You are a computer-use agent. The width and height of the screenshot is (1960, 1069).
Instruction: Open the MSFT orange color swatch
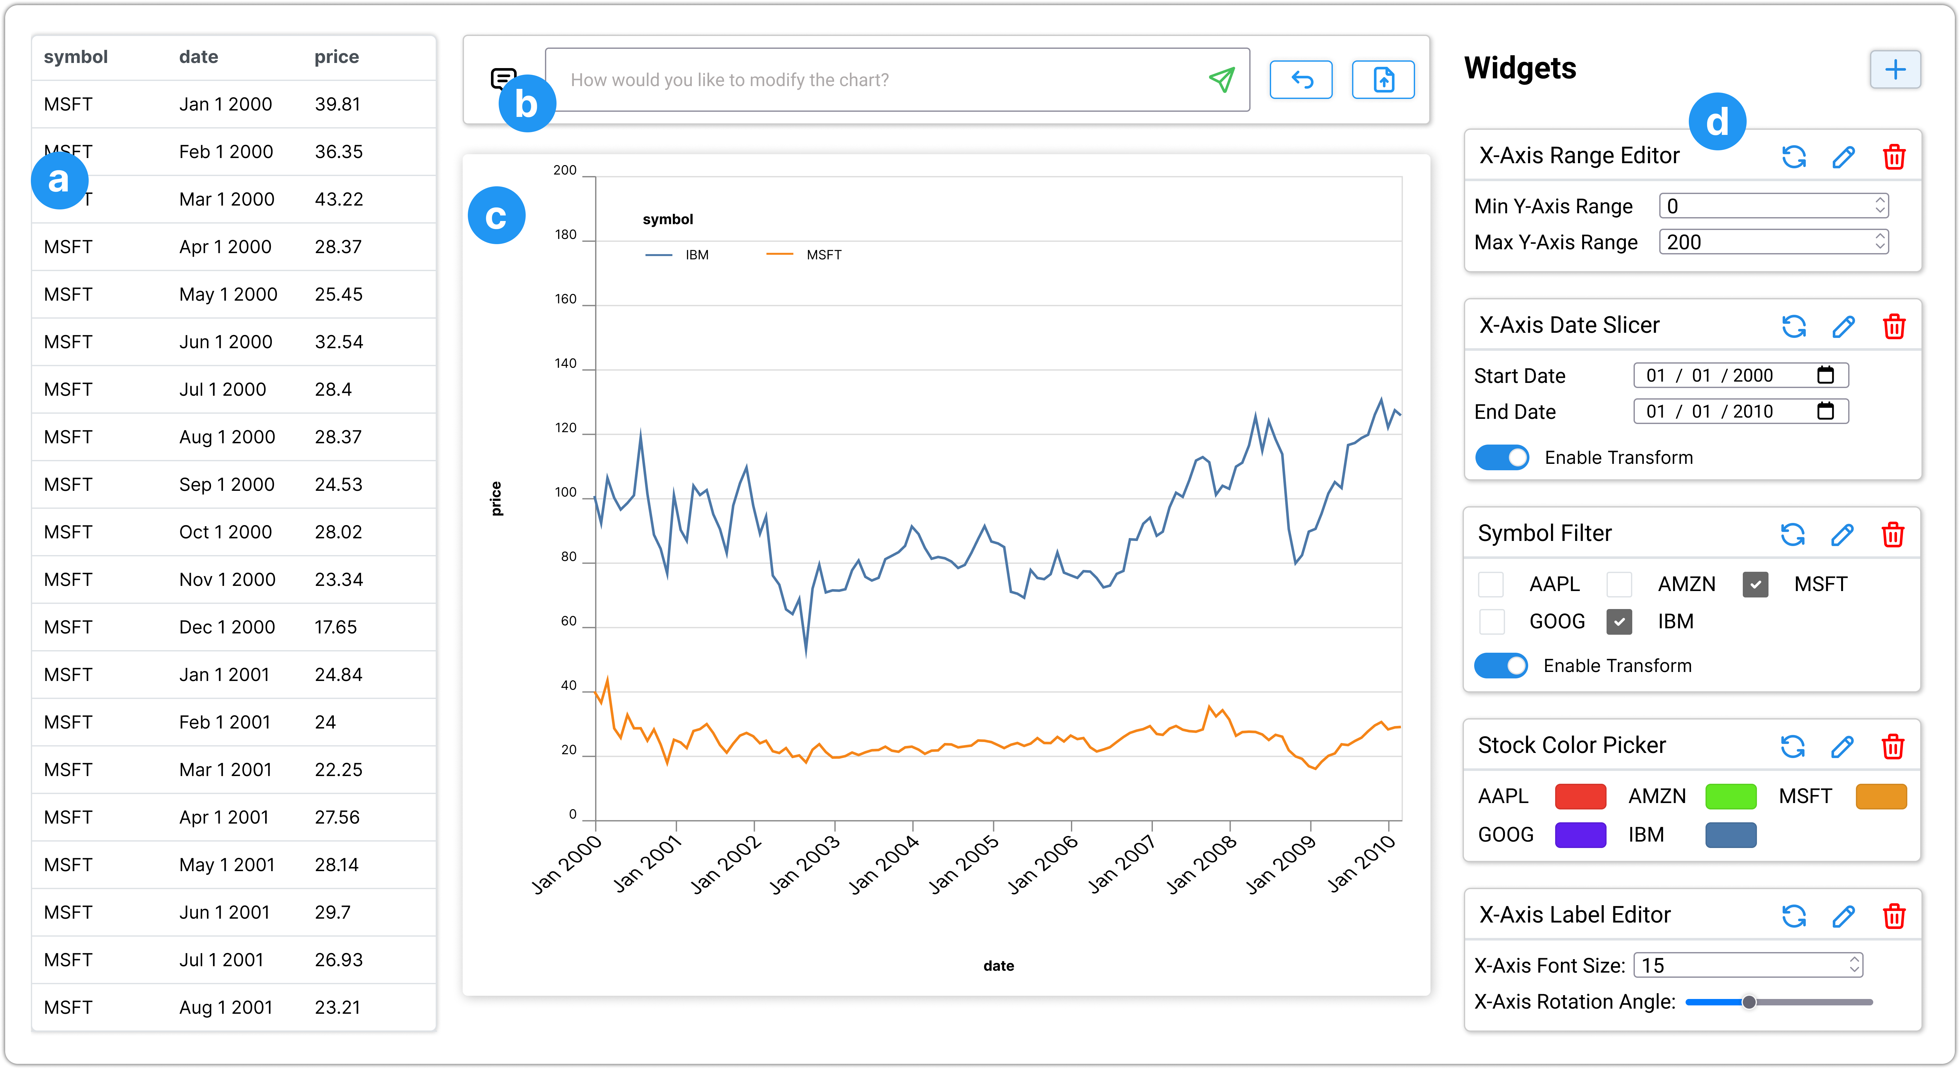click(x=1881, y=796)
